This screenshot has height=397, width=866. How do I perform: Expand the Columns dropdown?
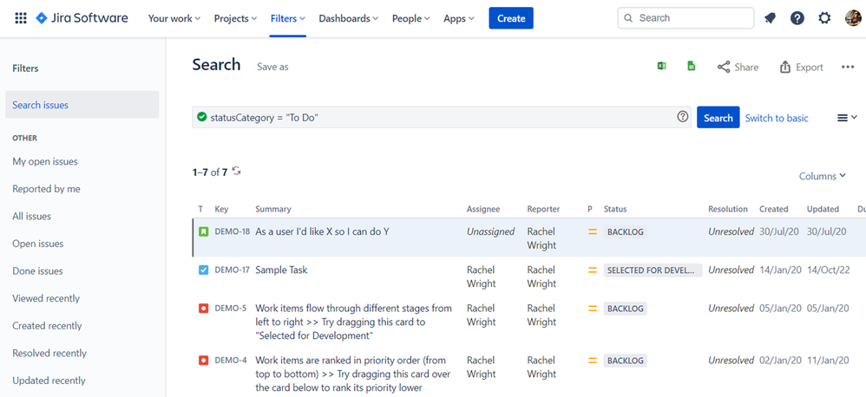[x=823, y=176]
